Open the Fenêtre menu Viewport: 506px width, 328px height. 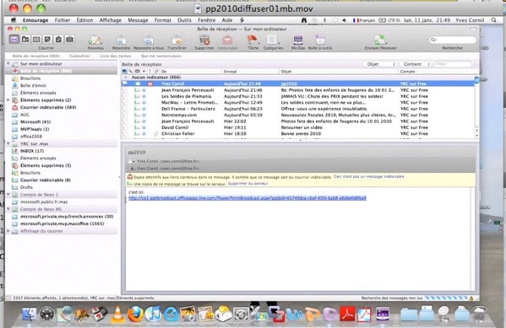206,20
